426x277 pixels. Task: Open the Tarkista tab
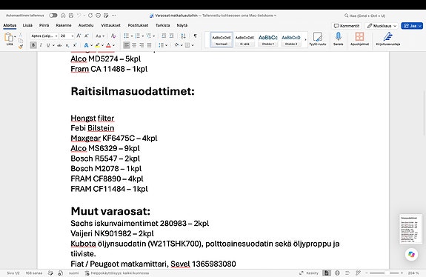tap(162, 25)
